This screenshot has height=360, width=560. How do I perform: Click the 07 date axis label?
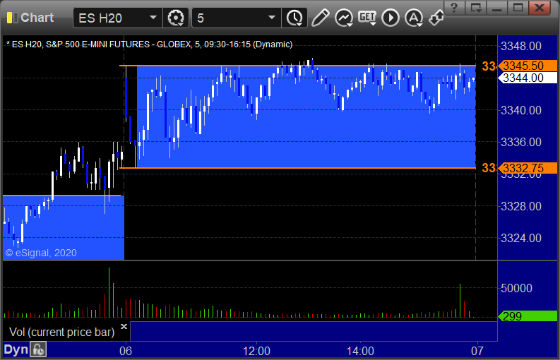click(x=477, y=351)
